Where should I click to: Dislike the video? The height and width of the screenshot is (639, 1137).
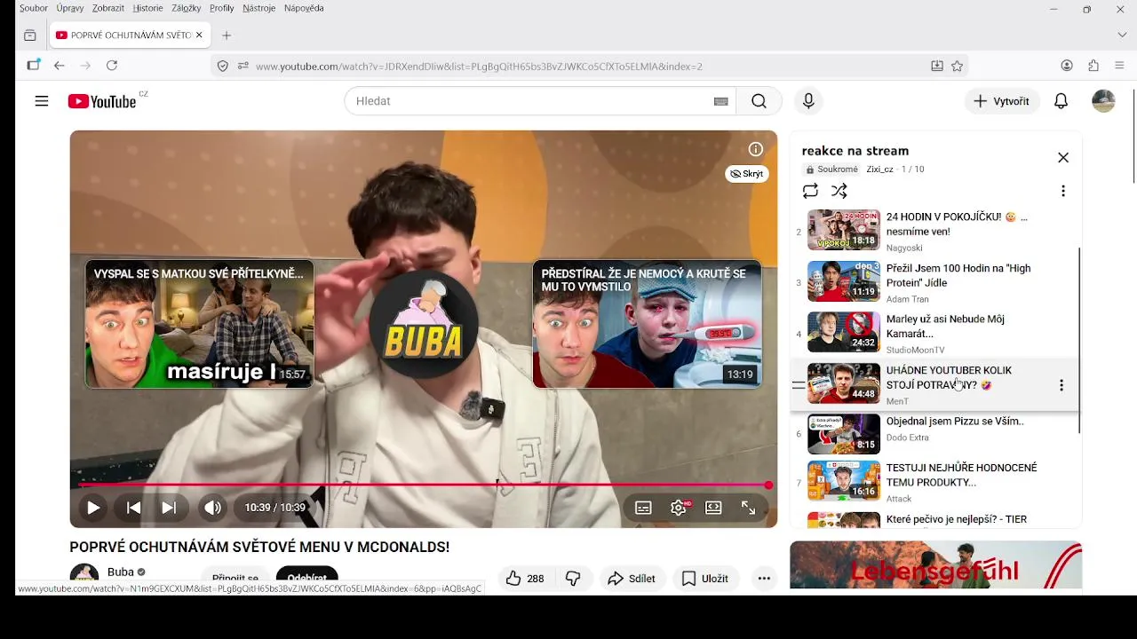coord(573,579)
